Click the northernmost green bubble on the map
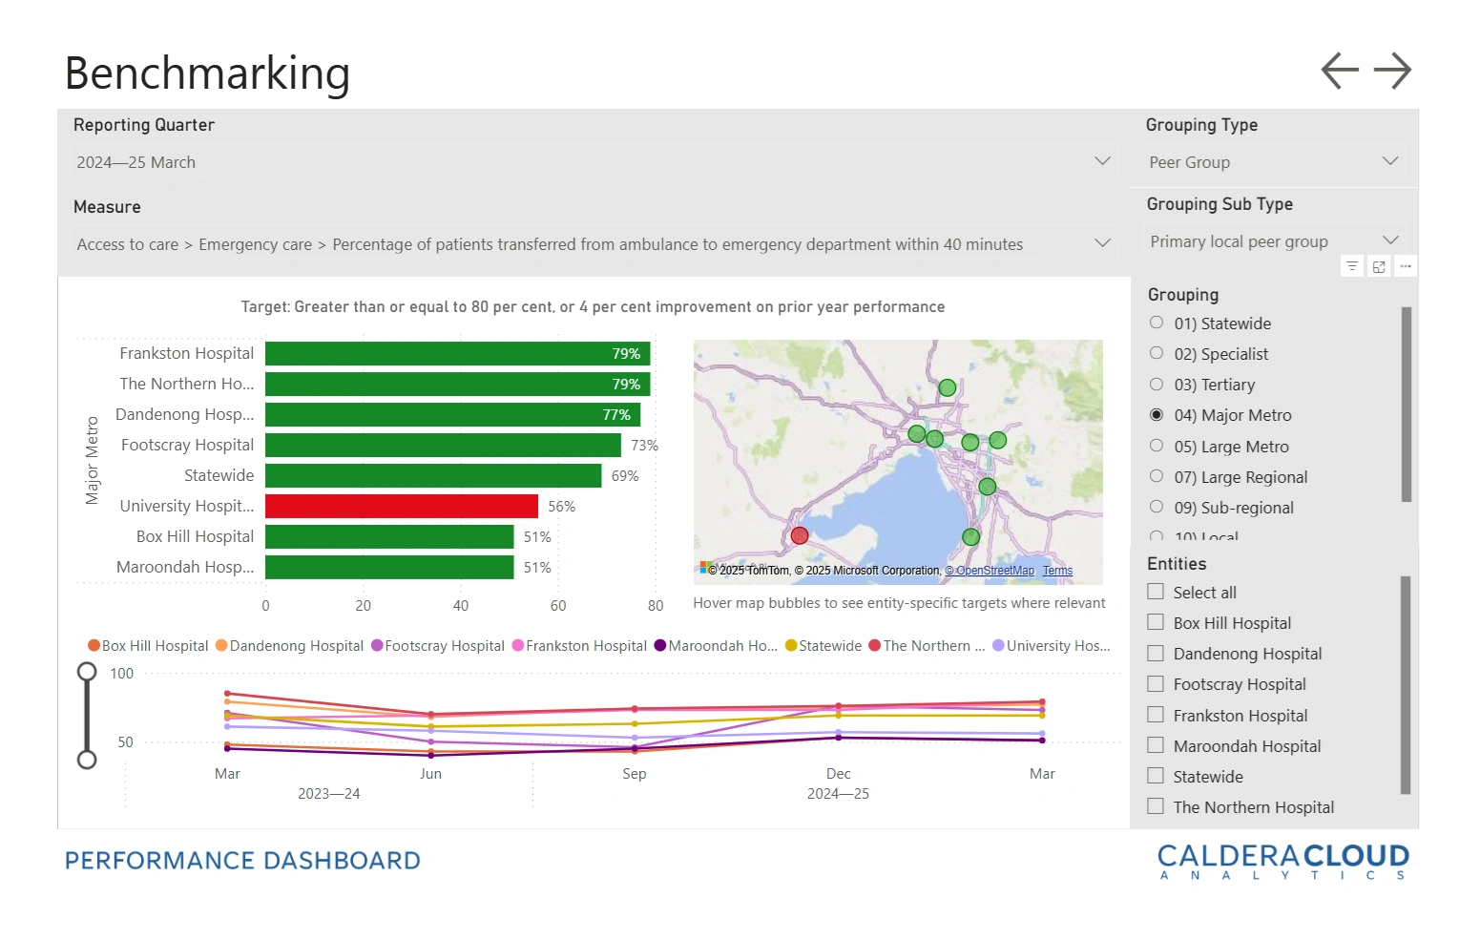 click(x=947, y=387)
